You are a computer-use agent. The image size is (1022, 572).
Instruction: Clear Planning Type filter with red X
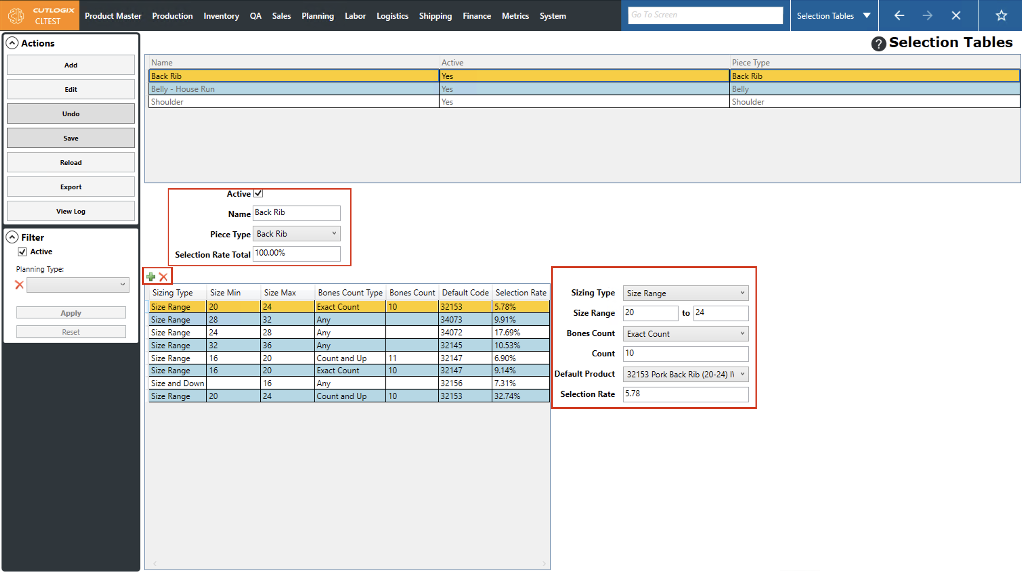(x=19, y=284)
